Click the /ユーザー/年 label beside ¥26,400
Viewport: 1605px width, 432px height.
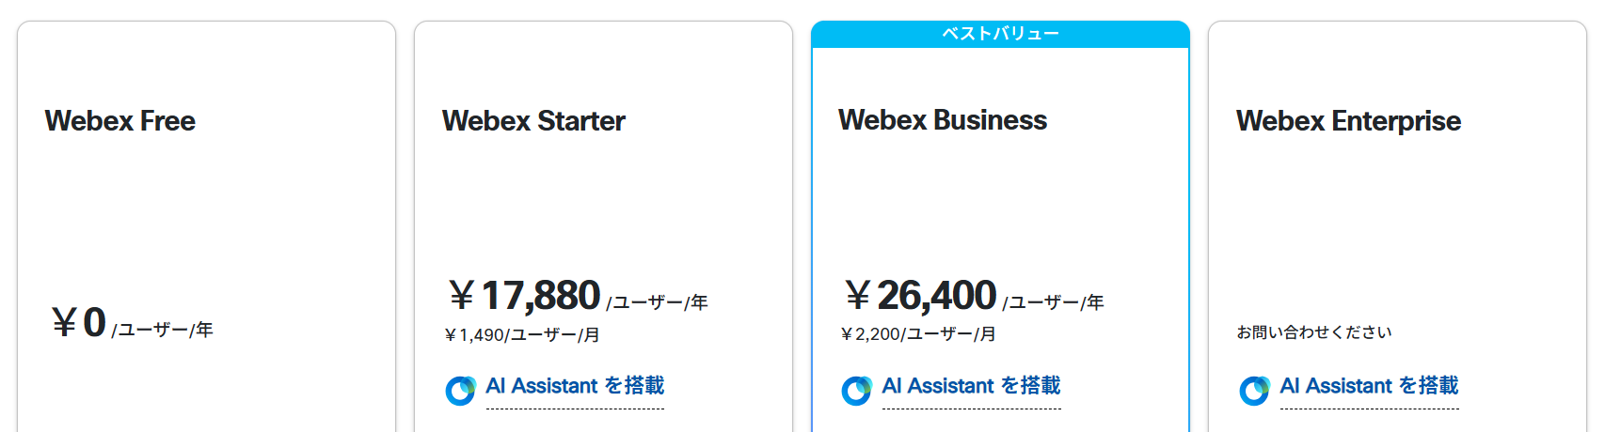click(1054, 302)
